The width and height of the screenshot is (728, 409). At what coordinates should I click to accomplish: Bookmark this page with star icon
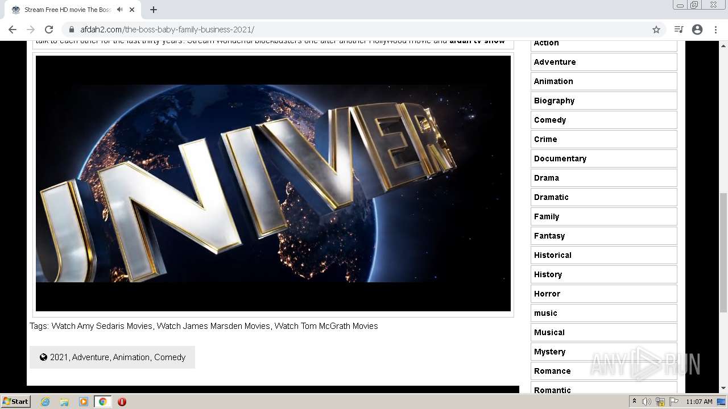pos(656,30)
